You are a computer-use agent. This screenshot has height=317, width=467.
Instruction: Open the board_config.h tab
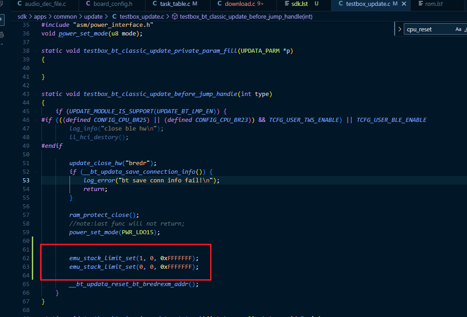[112, 4]
